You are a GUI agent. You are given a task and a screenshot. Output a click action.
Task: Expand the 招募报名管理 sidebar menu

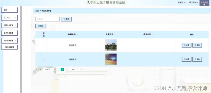pos(9,25)
